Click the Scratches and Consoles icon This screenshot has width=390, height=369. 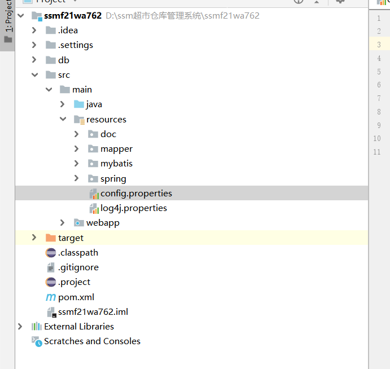pos(37,341)
